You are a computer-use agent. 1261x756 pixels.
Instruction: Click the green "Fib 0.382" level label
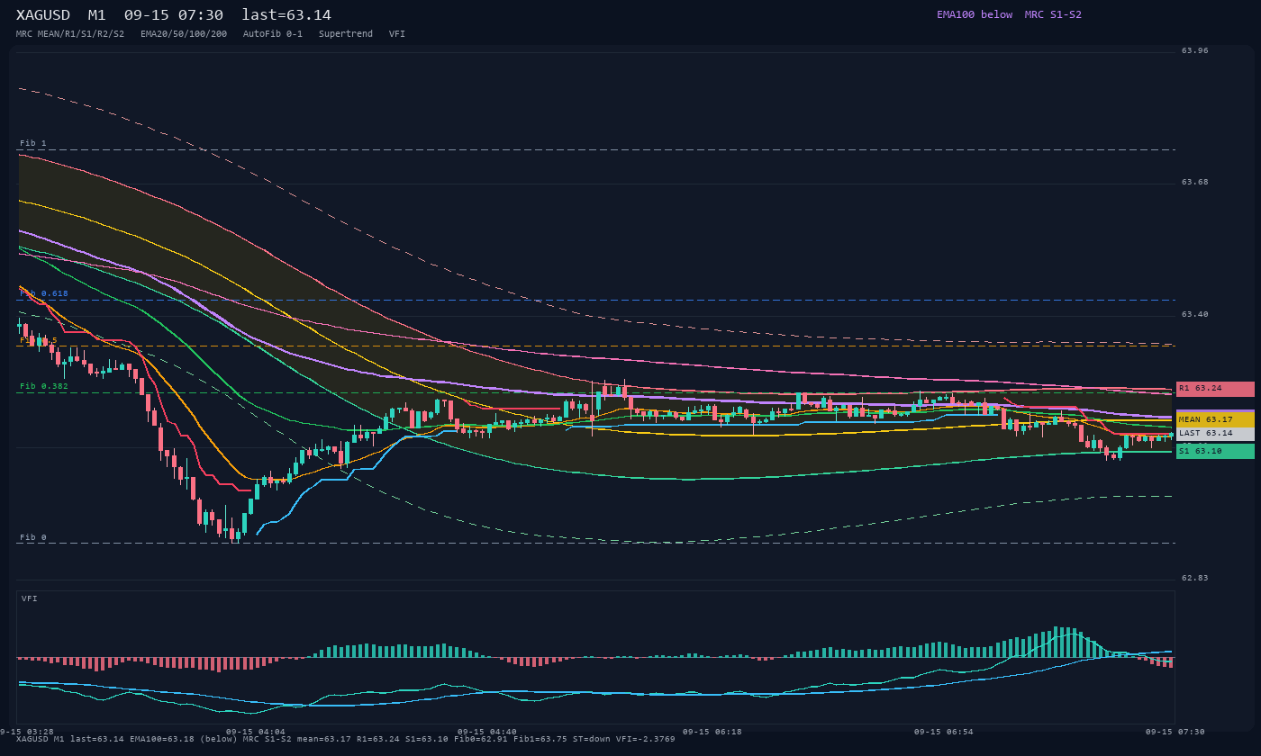[x=44, y=386]
